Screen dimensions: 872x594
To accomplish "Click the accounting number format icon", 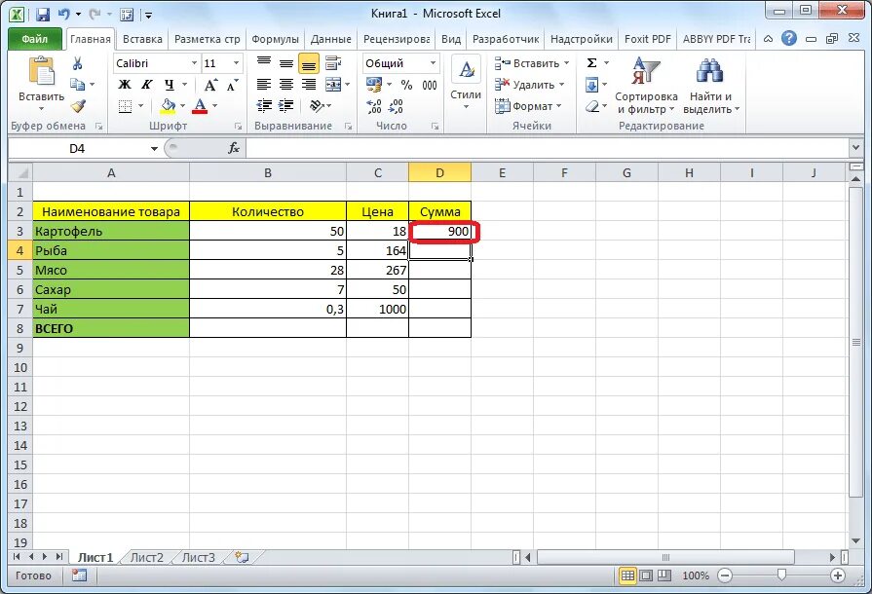I will [x=374, y=85].
